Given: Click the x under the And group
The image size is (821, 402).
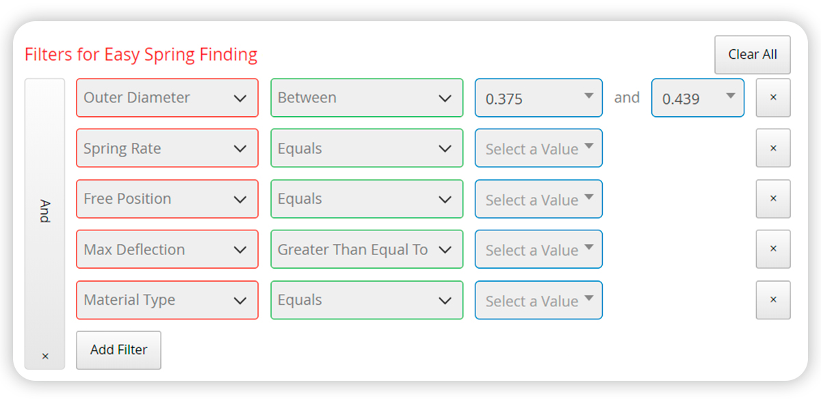Looking at the screenshot, I should tap(45, 356).
